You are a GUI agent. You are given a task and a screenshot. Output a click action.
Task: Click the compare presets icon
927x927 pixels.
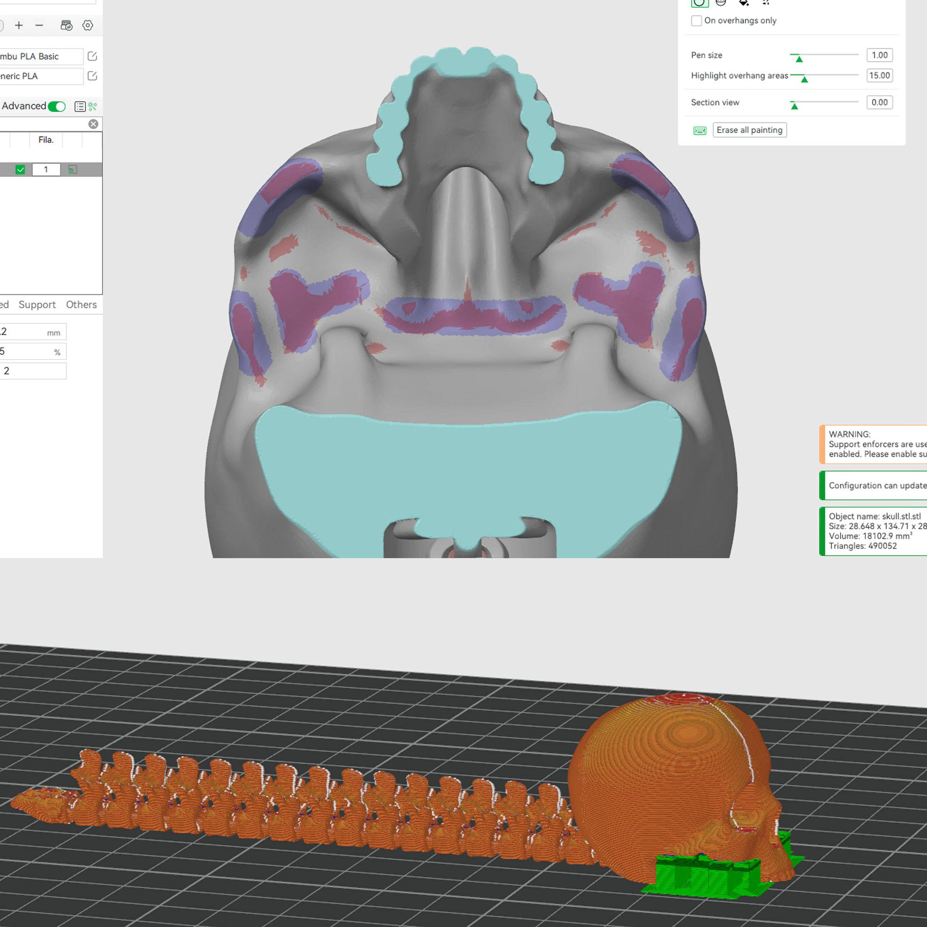pos(93,107)
